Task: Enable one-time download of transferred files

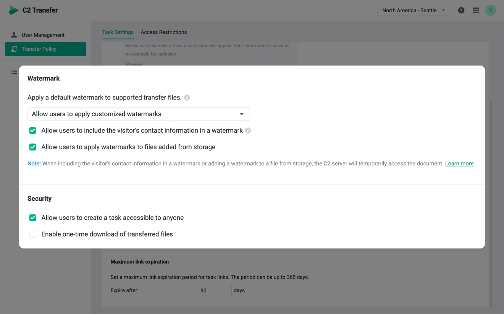Action: point(32,234)
